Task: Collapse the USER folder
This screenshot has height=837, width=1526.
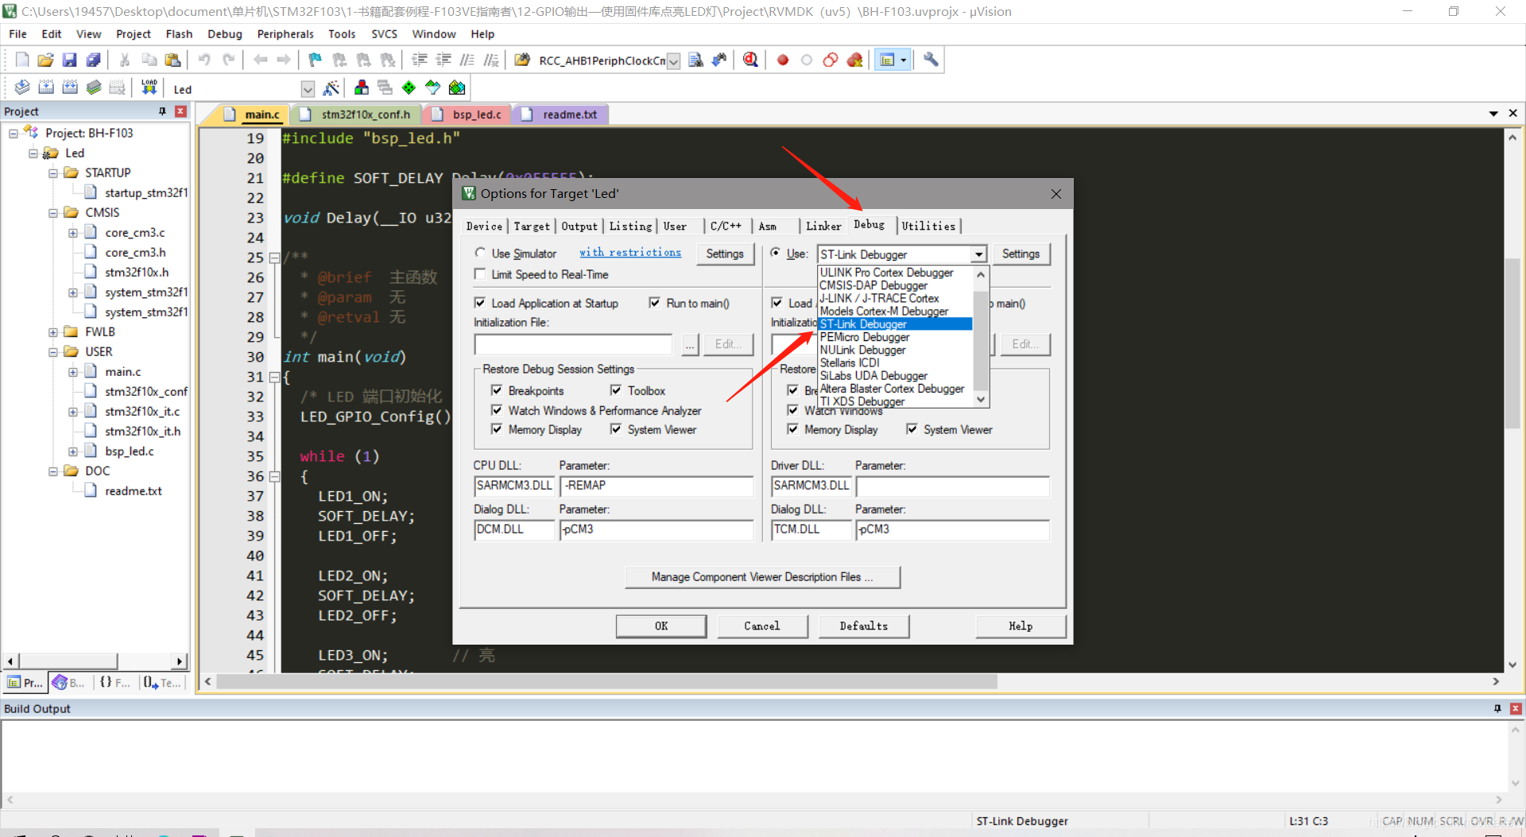Action: click(x=53, y=352)
